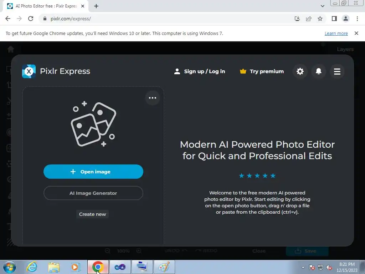The height and width of the screenshot is (274, 365).
Task: Open the hamburger menu in Pixlr header
Action: point(337,71)
